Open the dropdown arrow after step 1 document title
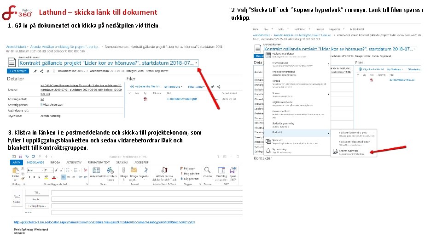 pos(196,63)
